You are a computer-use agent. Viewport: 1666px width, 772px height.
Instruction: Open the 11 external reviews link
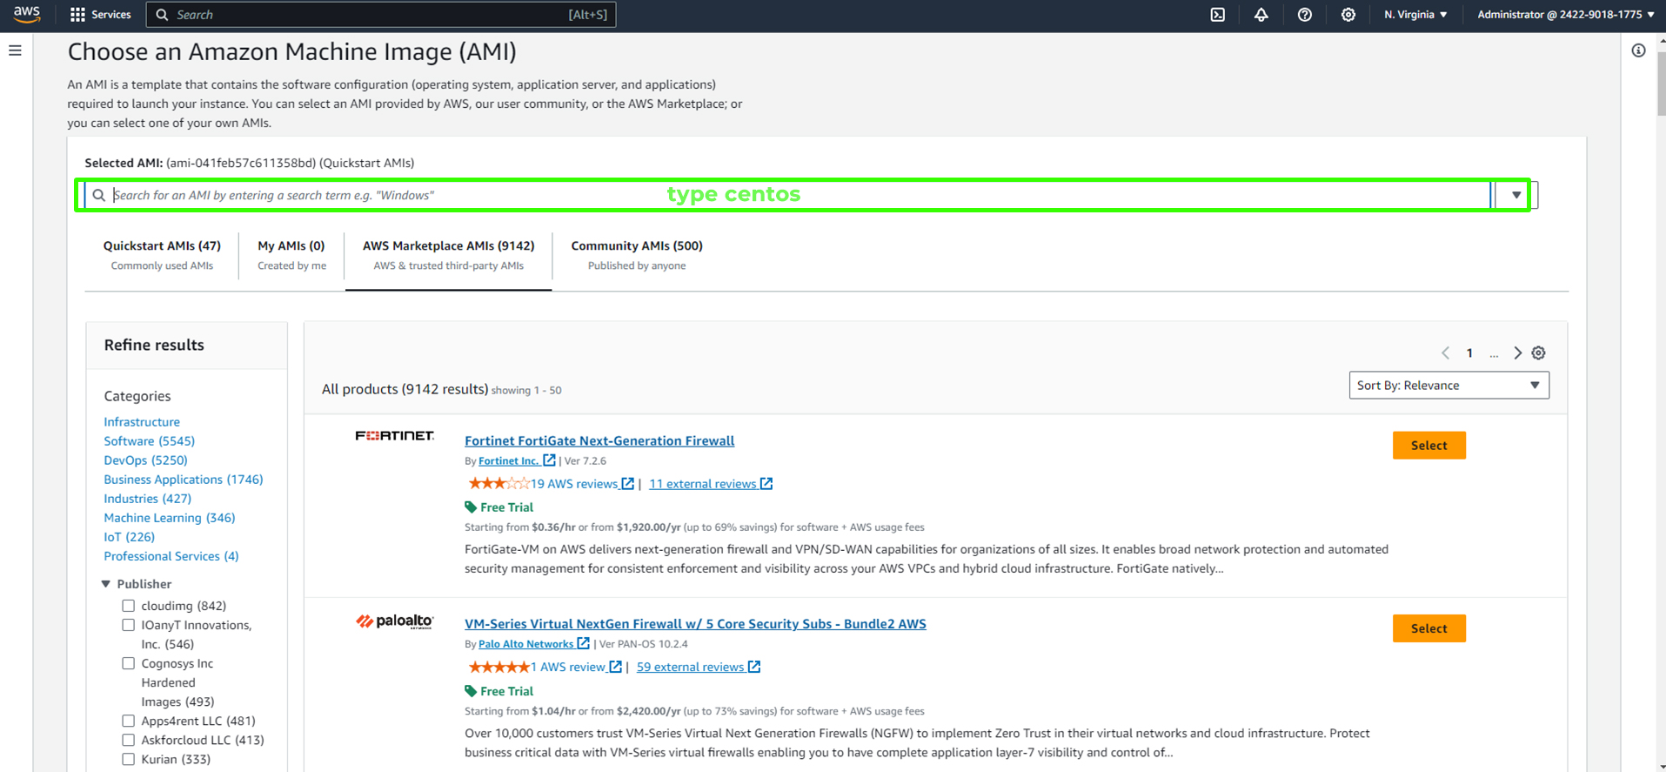pos(703,484)
